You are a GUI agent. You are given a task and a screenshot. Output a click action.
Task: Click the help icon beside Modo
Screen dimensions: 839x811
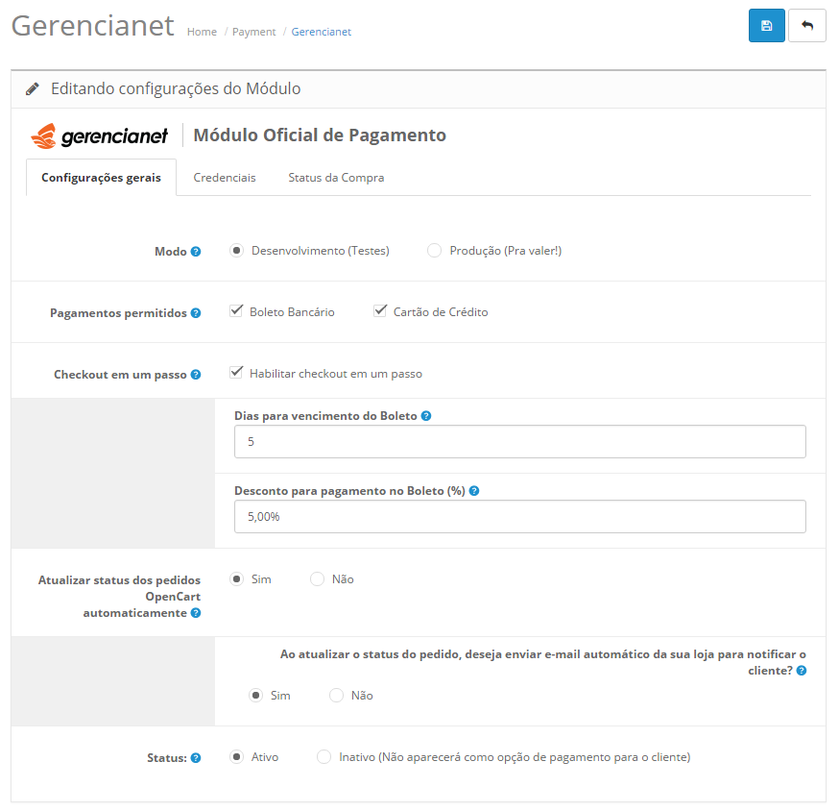point(196,252)
